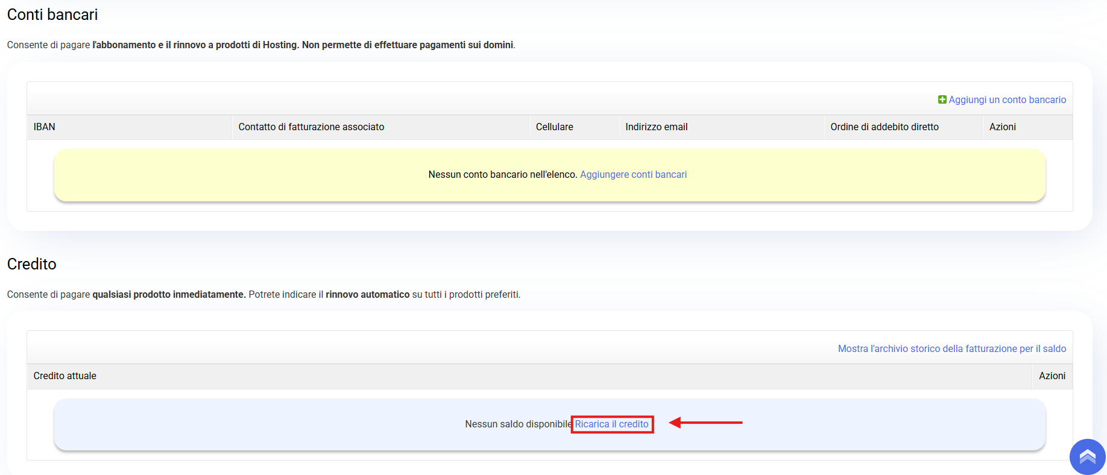1107x475 pixels.
Task: Open 'Mostra l'archivio storico della fatturazione' link
Action: 951,348
